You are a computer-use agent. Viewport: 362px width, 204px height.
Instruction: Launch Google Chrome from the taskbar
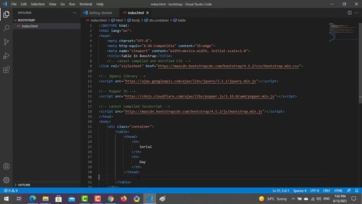tap(111, 199)
